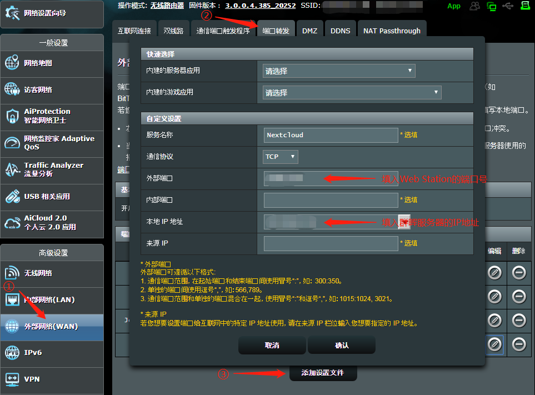Click the guest users icon in top bar
The image size is (535, 395).
point(474,6)
